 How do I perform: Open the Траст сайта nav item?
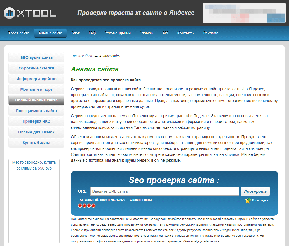[x=19, y=33]
